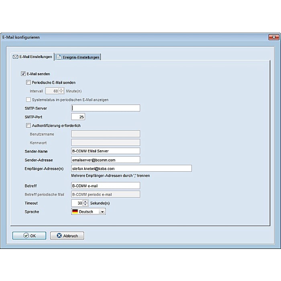Enable Periodische E-Mail senden checkbox
This screenshot has height=281, width=281.
coord(28,83)
